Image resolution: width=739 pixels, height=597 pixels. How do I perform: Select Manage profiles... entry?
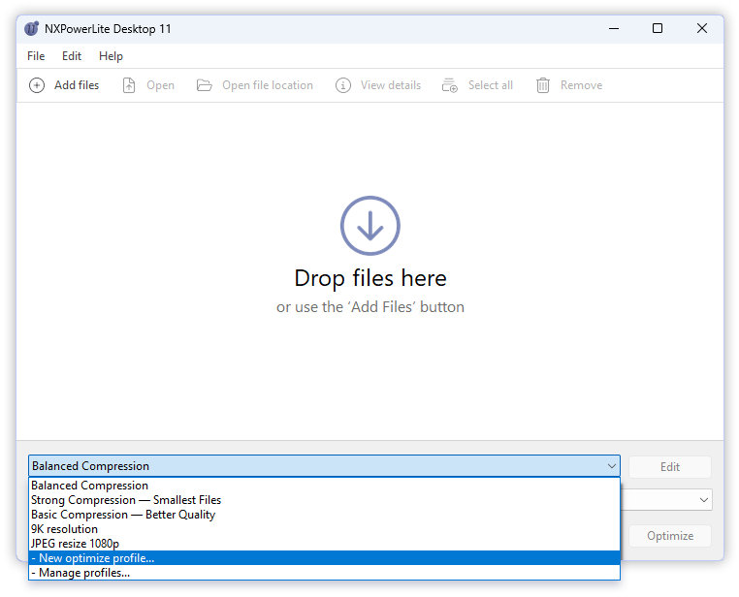[x=324, y=573]
